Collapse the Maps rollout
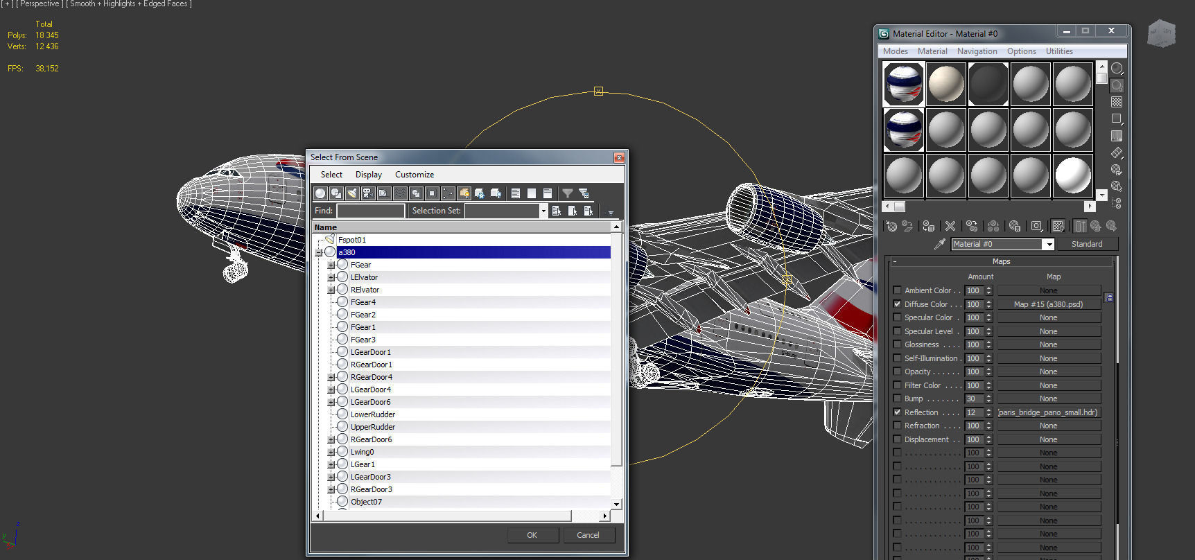This screenshot has height=560, width=1195. (x=1001, y=261)
